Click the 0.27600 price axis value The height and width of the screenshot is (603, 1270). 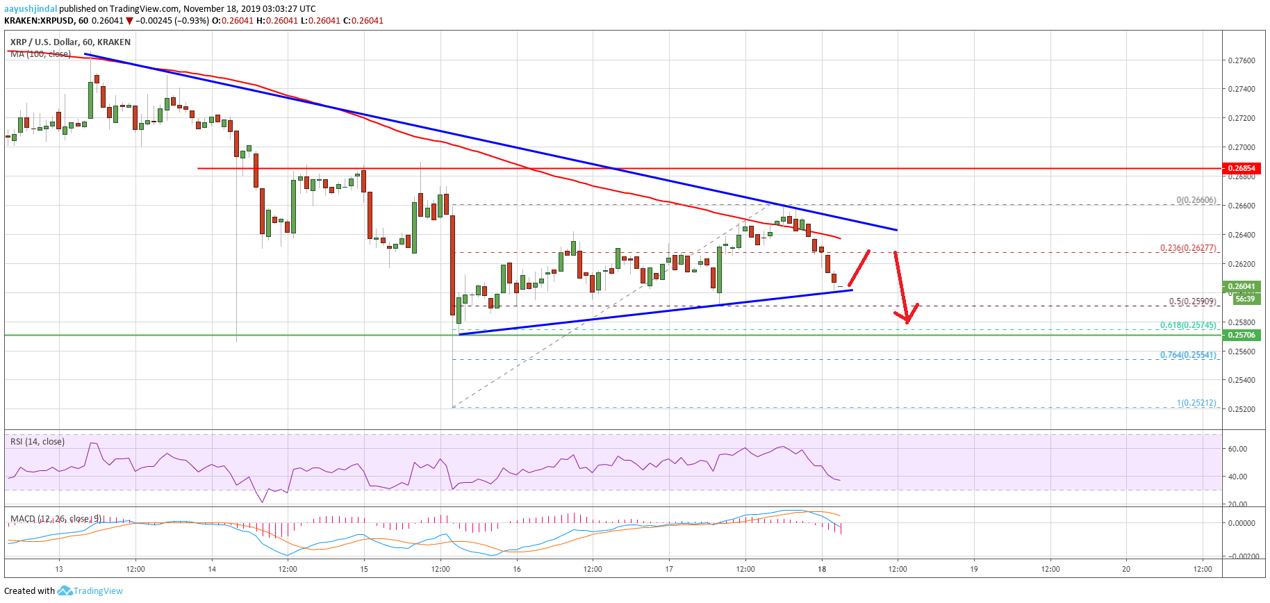pyautogui.click(x=1242, y=60)
